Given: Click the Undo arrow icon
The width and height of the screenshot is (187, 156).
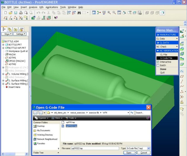Looking at the screenshot, I should 38,13.
